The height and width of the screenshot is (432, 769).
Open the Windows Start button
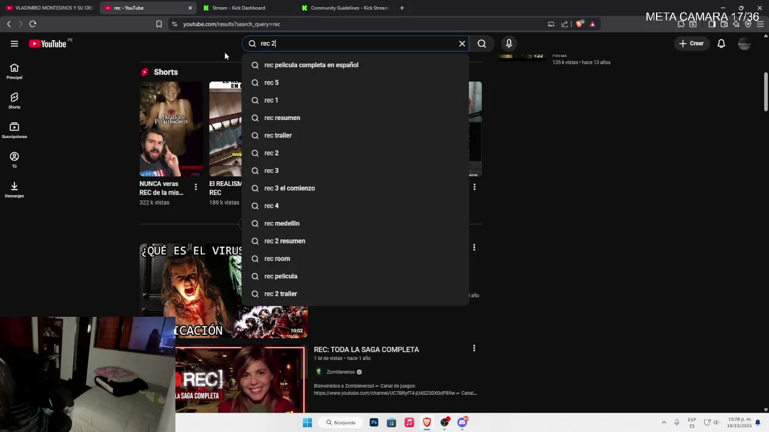pos(307,422)
